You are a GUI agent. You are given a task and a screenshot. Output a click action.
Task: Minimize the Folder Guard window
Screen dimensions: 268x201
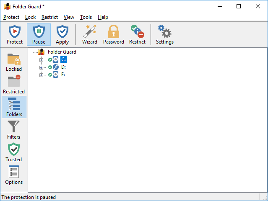click(x=220, y=6)
